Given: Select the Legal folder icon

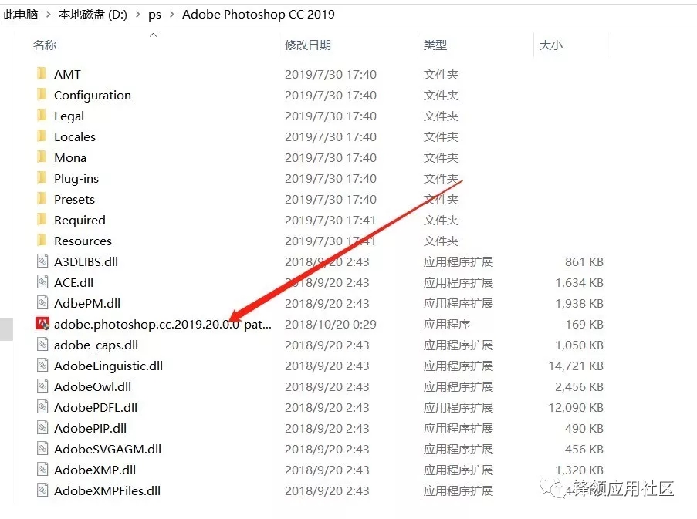Looking at the screenshot, I should point(42,116).
